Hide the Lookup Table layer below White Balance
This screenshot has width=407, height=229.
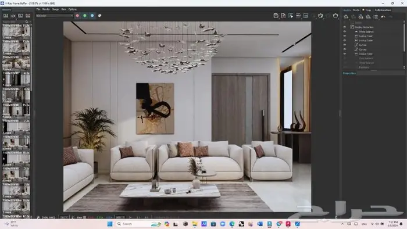[x=345, y=36]
